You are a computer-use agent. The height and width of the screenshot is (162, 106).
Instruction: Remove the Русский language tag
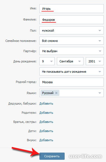[56, 93]
